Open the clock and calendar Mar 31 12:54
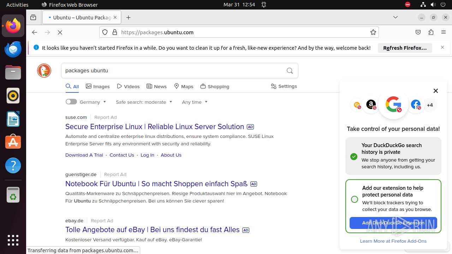Screen dimensions: 452x254 (x=239, y=5)
